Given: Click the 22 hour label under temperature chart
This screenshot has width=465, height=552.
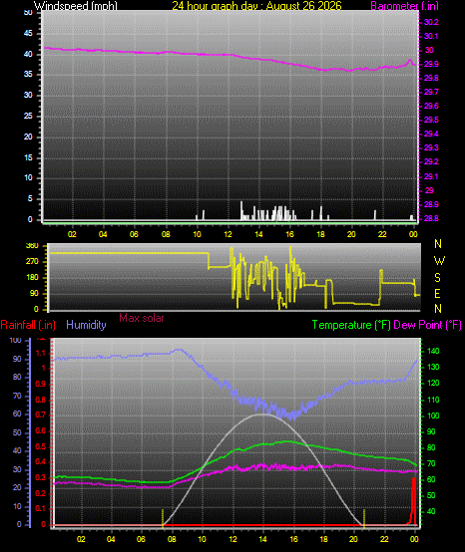Looking at the screenshot, I should (x=384, y=539).
